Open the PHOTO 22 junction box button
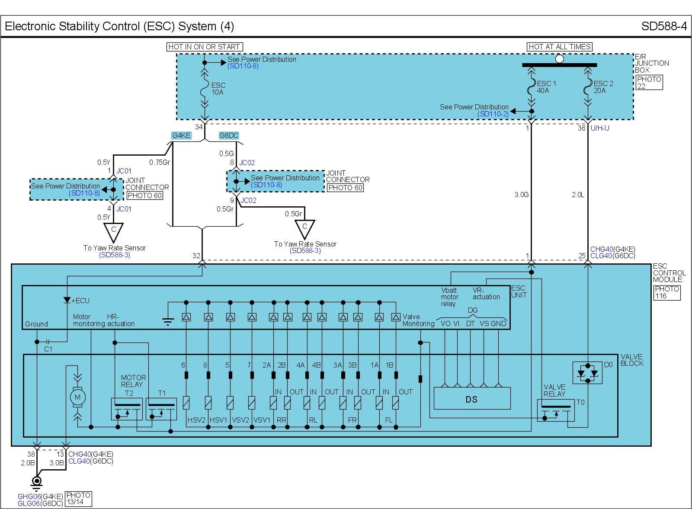This screenshot has width=692, height=509. click(x=649, y=83)
